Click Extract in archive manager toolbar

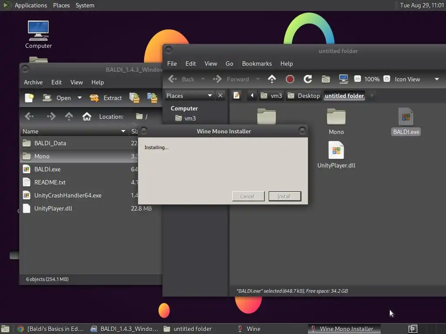106,98
